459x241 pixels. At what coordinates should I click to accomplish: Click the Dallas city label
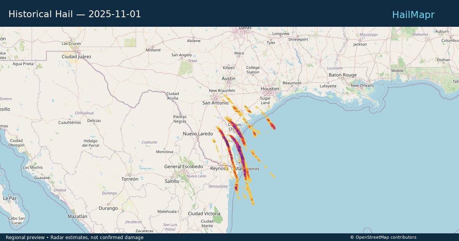tap(245, 28)
